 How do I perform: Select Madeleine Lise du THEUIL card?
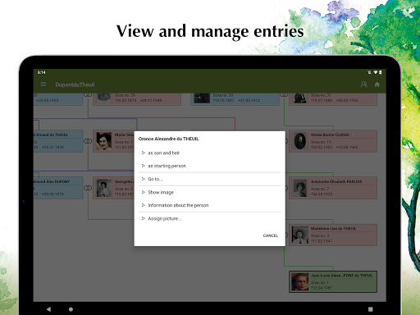[x=333, y=235]
